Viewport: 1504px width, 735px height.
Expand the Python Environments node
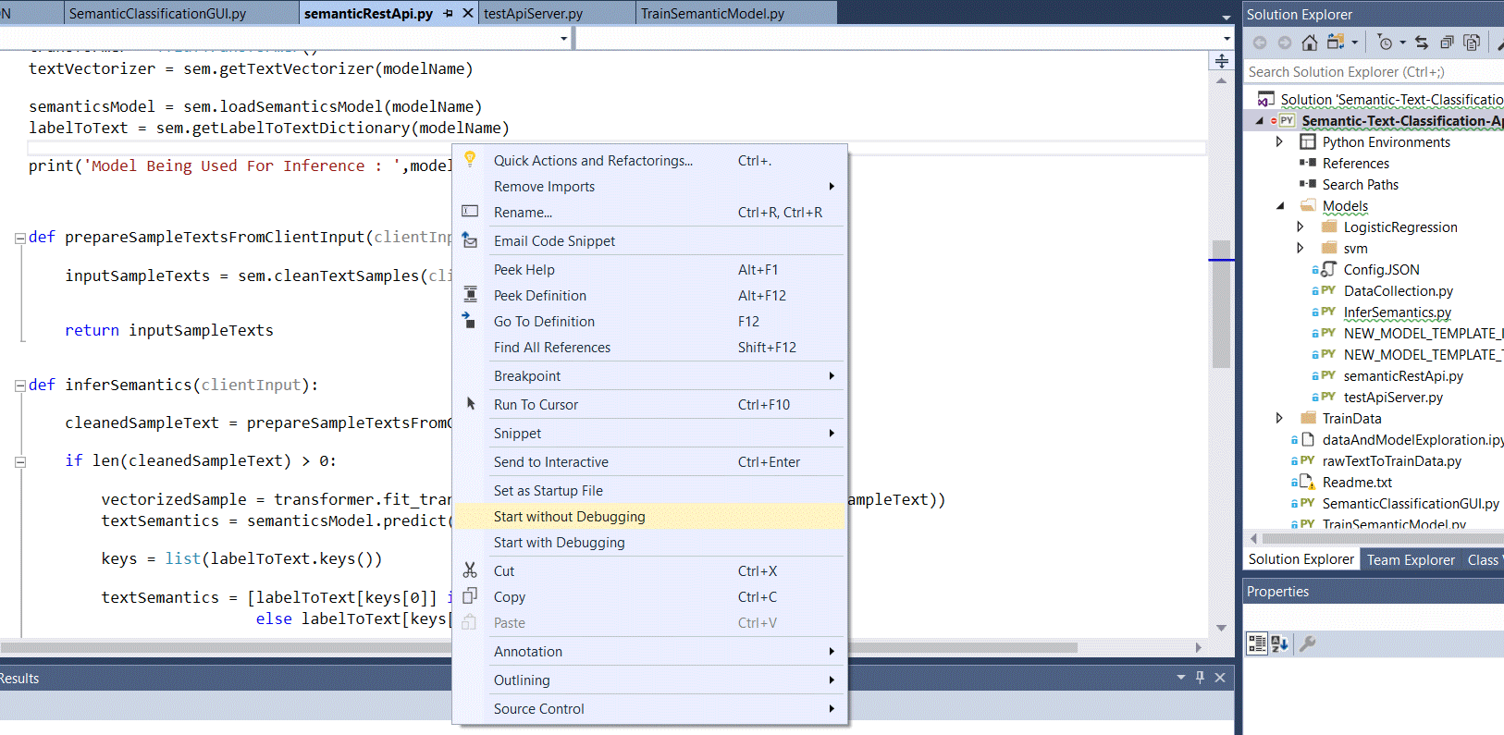[1279, 142]
